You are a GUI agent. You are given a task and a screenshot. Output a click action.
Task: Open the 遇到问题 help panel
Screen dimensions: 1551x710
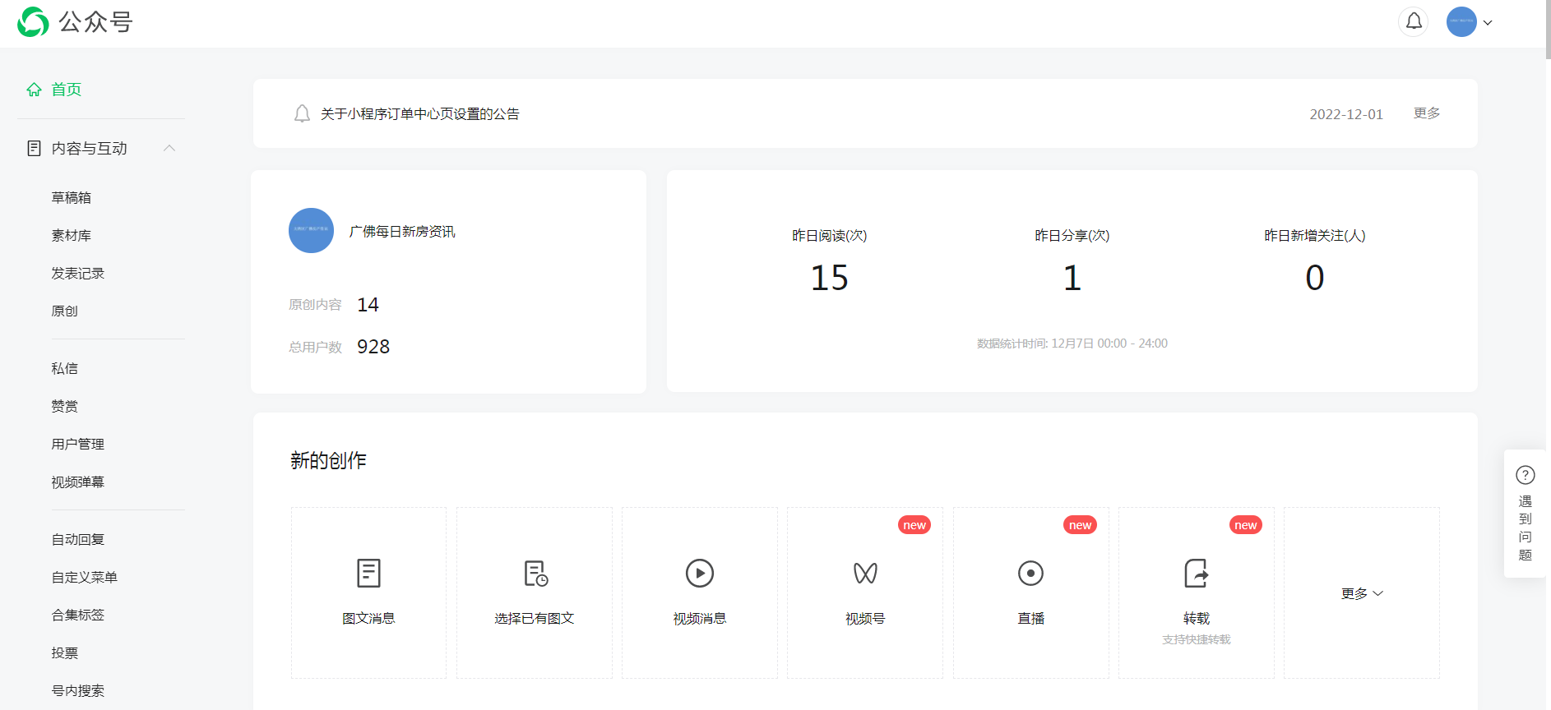[x=1526, y=514]
